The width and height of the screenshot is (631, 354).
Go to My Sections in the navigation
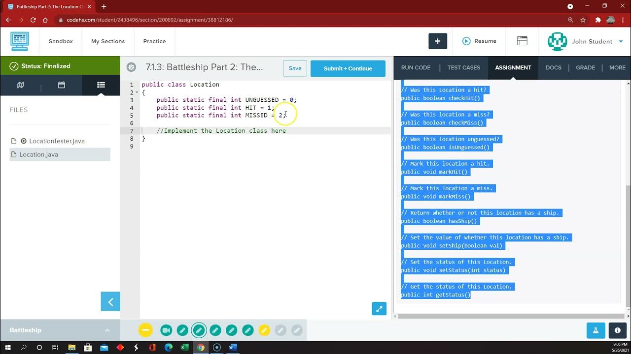click(x=108, y=41)
